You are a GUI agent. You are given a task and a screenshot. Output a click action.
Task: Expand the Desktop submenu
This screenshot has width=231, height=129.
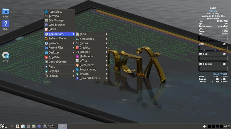tap(60, 52)
